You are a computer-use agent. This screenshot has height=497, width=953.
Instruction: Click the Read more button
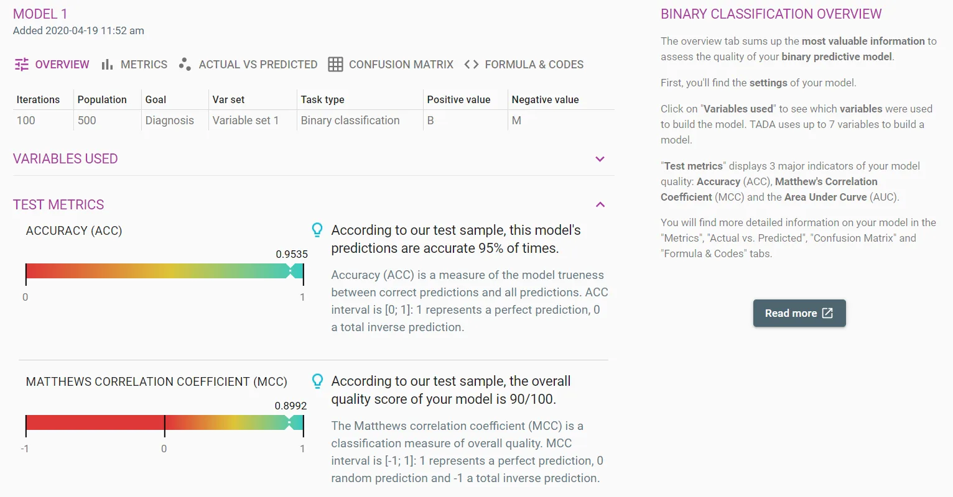click(x=799, y=313)
